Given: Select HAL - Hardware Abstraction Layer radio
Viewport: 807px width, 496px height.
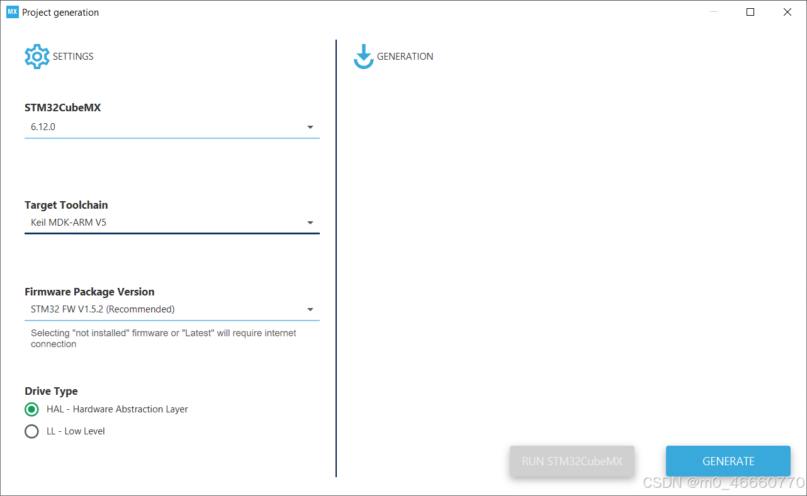Looking at the screenshot, I should 31,409.
